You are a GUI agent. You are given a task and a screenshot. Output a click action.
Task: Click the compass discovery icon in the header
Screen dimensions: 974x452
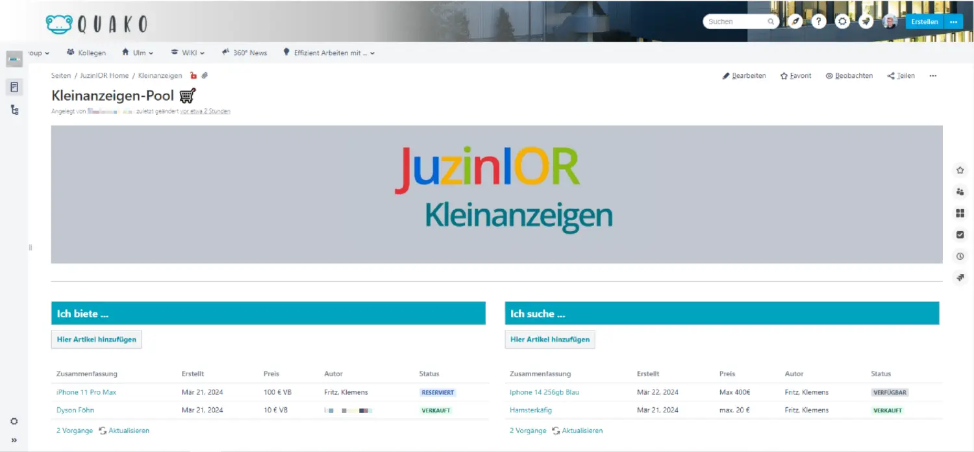[795, 21]
